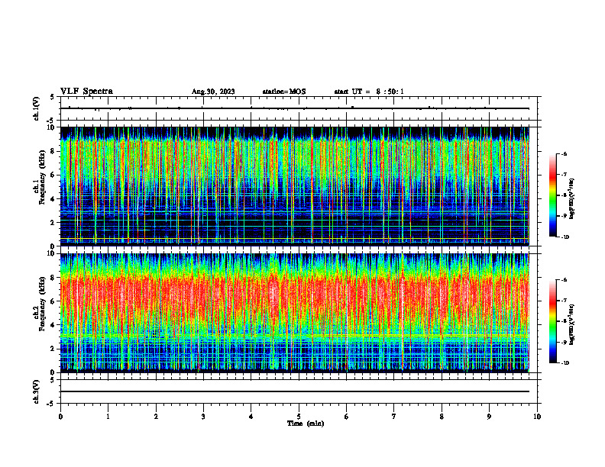Viewport: 605px width, 467px height.
Task: Click the ch.2 spectrogram panel
Action: (x=294, y=313)
